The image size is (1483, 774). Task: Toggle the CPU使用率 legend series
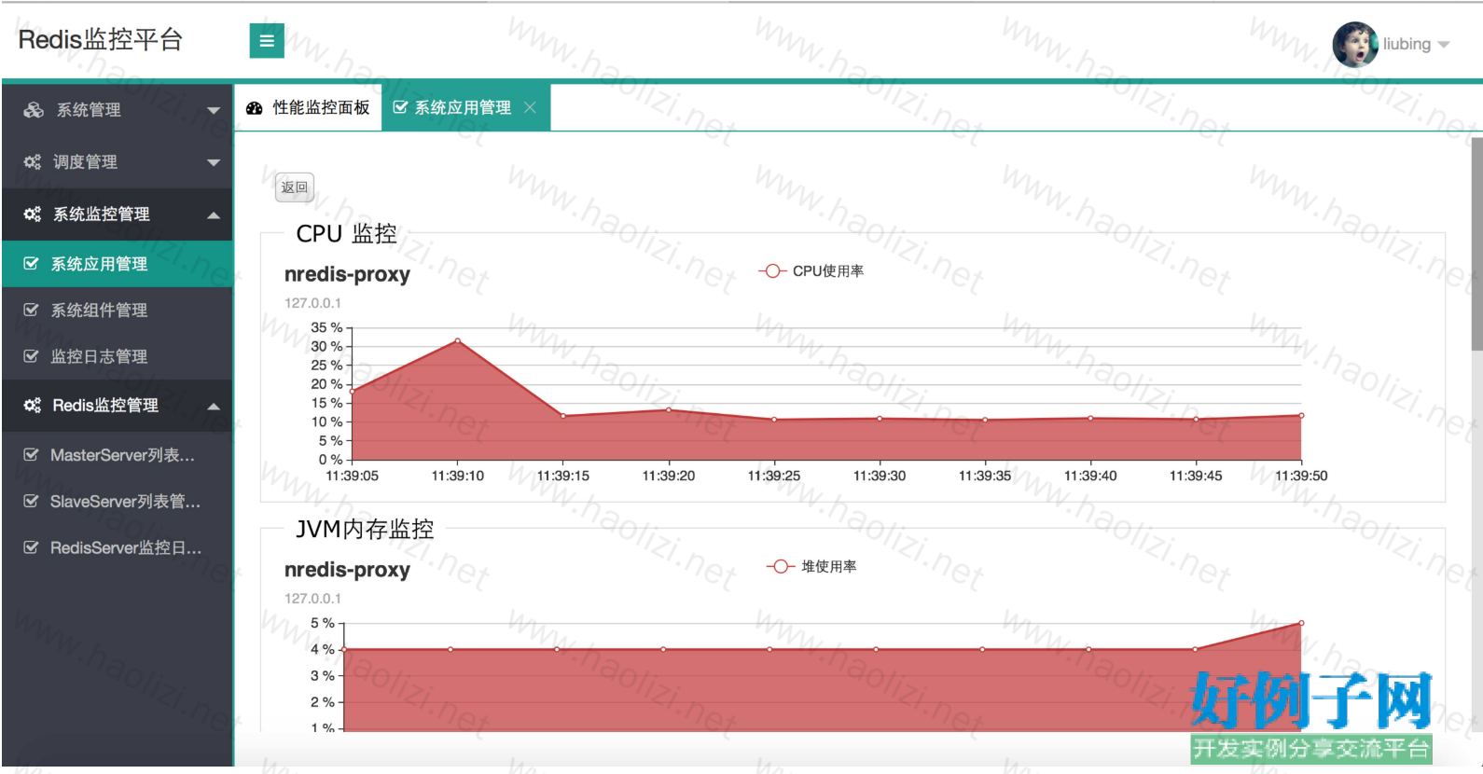[x=811, y=271]
